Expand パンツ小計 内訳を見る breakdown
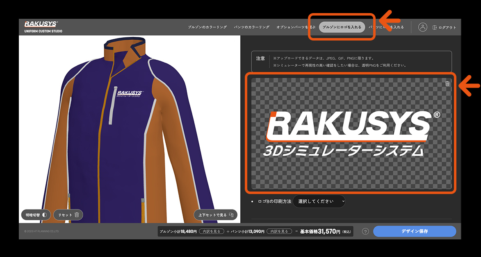This screenshot has height=257, width=481. pos(279,231)
